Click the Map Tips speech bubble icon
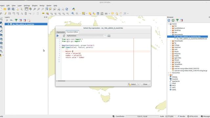 pyautogui.click(x=113, y=13)
